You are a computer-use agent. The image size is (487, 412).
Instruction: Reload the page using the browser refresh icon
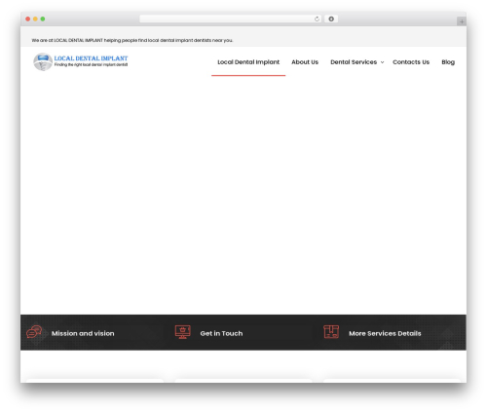tap(317, 19)
